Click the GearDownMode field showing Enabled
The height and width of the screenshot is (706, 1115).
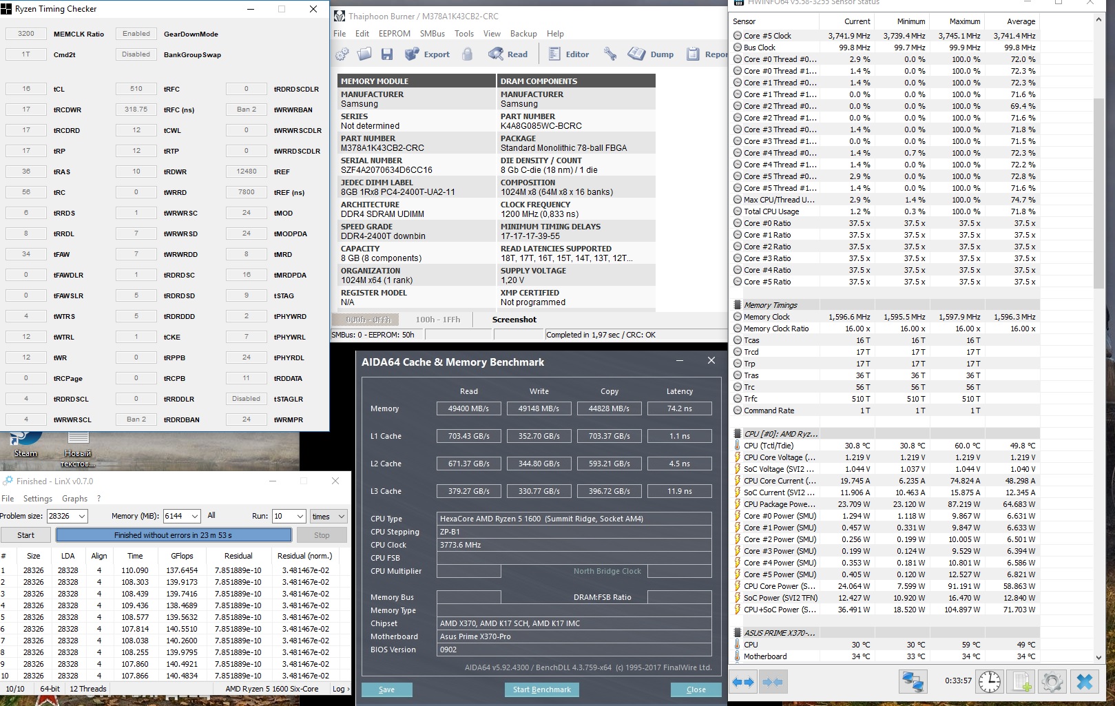tap(136, 34)
